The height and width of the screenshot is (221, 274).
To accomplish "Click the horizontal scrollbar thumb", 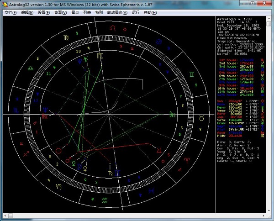I will pyautogui.click(x=11, y=216).
